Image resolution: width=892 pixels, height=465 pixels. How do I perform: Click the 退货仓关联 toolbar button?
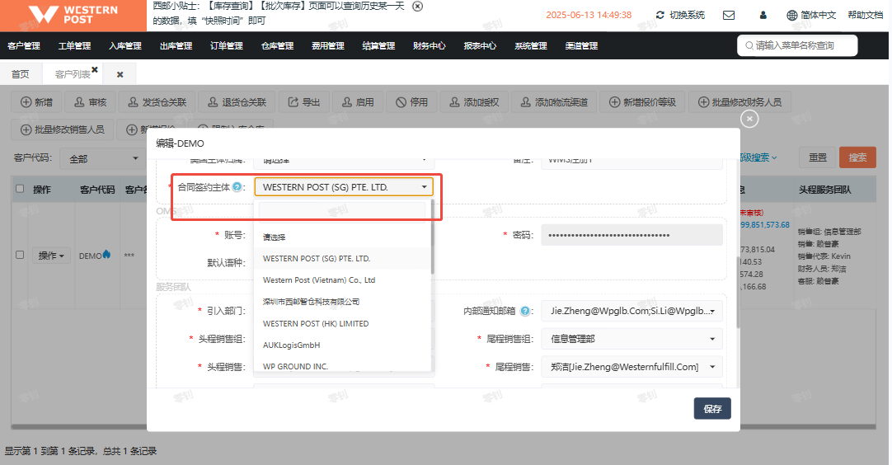click(237, 102)
